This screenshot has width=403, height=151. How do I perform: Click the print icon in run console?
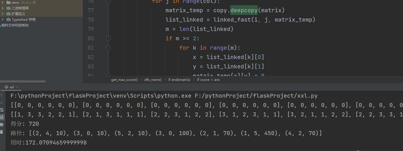[x=1, y=125]
